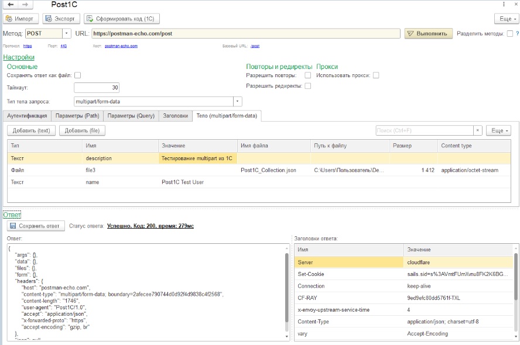Click the Добавить (file) button

[82, 130]
